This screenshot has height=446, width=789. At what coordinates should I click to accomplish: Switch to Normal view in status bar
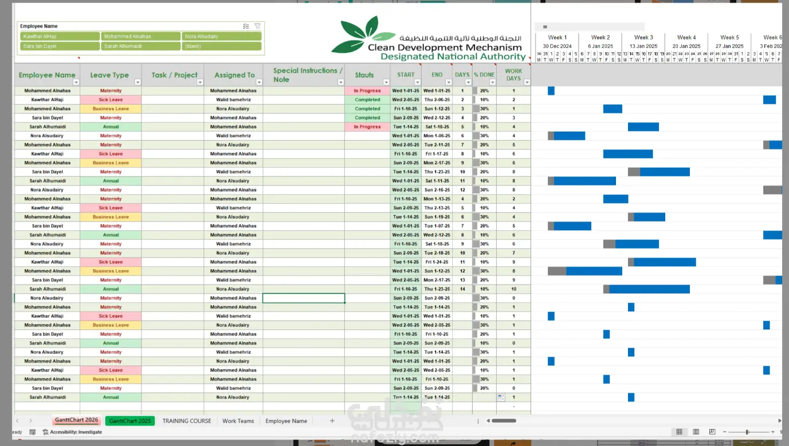click(679, 432)
